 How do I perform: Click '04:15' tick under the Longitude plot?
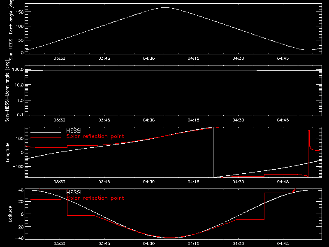[x=193, y=182]
